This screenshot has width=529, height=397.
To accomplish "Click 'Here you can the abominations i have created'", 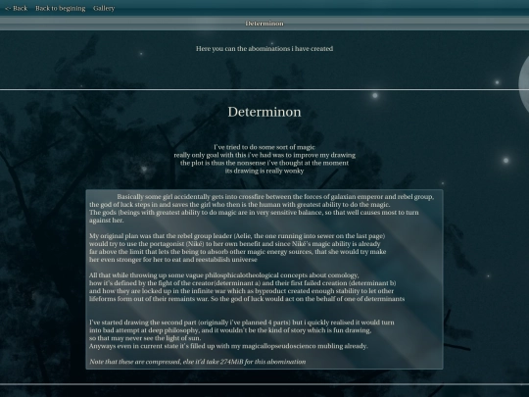I will tap(264, 49).
